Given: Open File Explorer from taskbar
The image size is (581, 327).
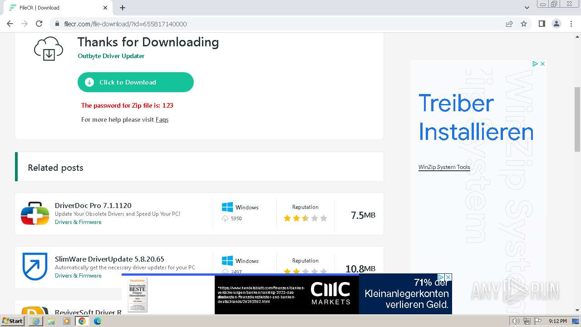Looking at the screenshot, I should click(x=51, y=321).
